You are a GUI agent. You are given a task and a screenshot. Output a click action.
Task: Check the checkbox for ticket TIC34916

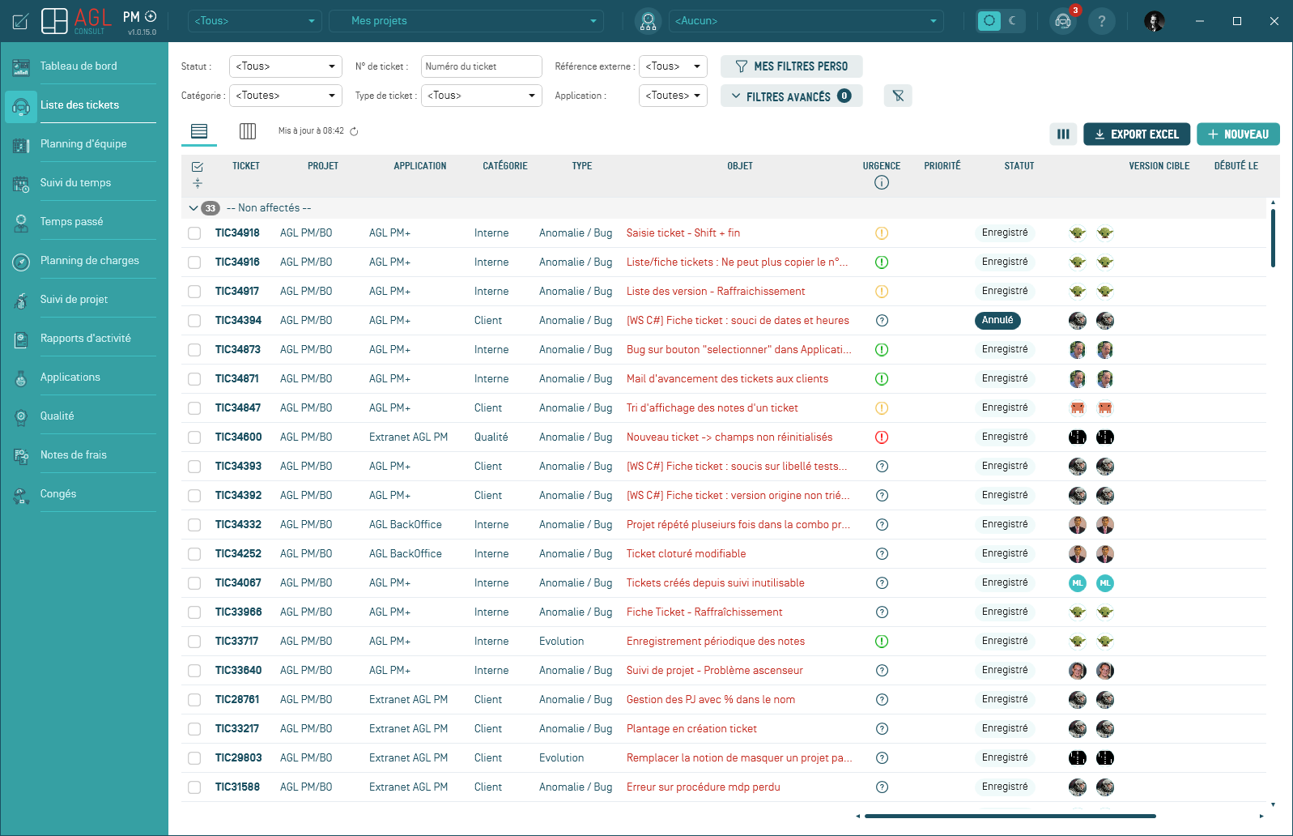(x=194, y=262)
